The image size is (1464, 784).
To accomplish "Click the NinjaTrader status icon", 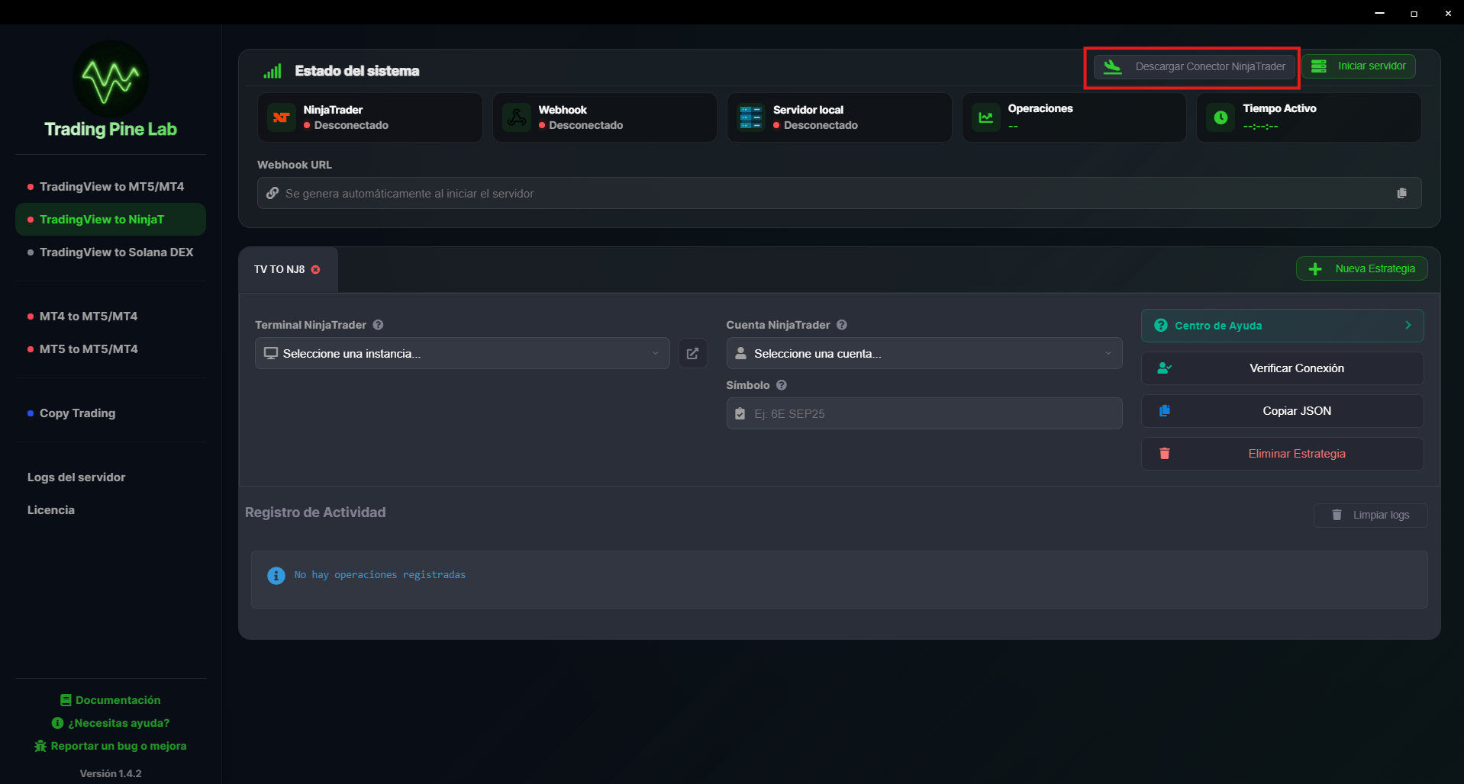I will (x=280, y=117).
